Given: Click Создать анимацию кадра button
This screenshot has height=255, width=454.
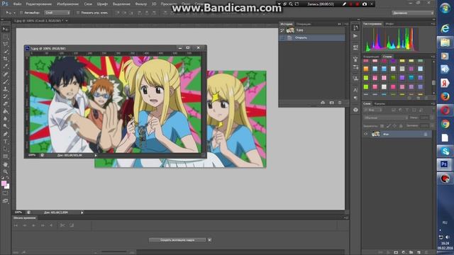Looking at the screenshot, I should (177, 240).
